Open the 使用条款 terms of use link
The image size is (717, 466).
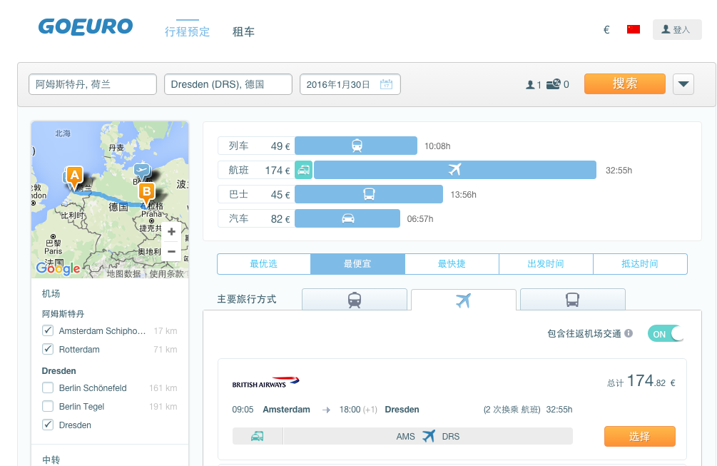[166, 273]
